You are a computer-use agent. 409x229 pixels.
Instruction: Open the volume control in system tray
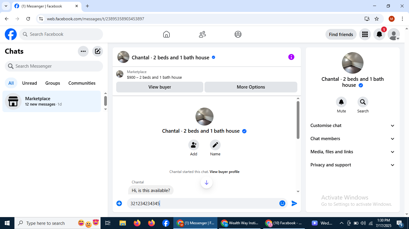click(363, 223)
